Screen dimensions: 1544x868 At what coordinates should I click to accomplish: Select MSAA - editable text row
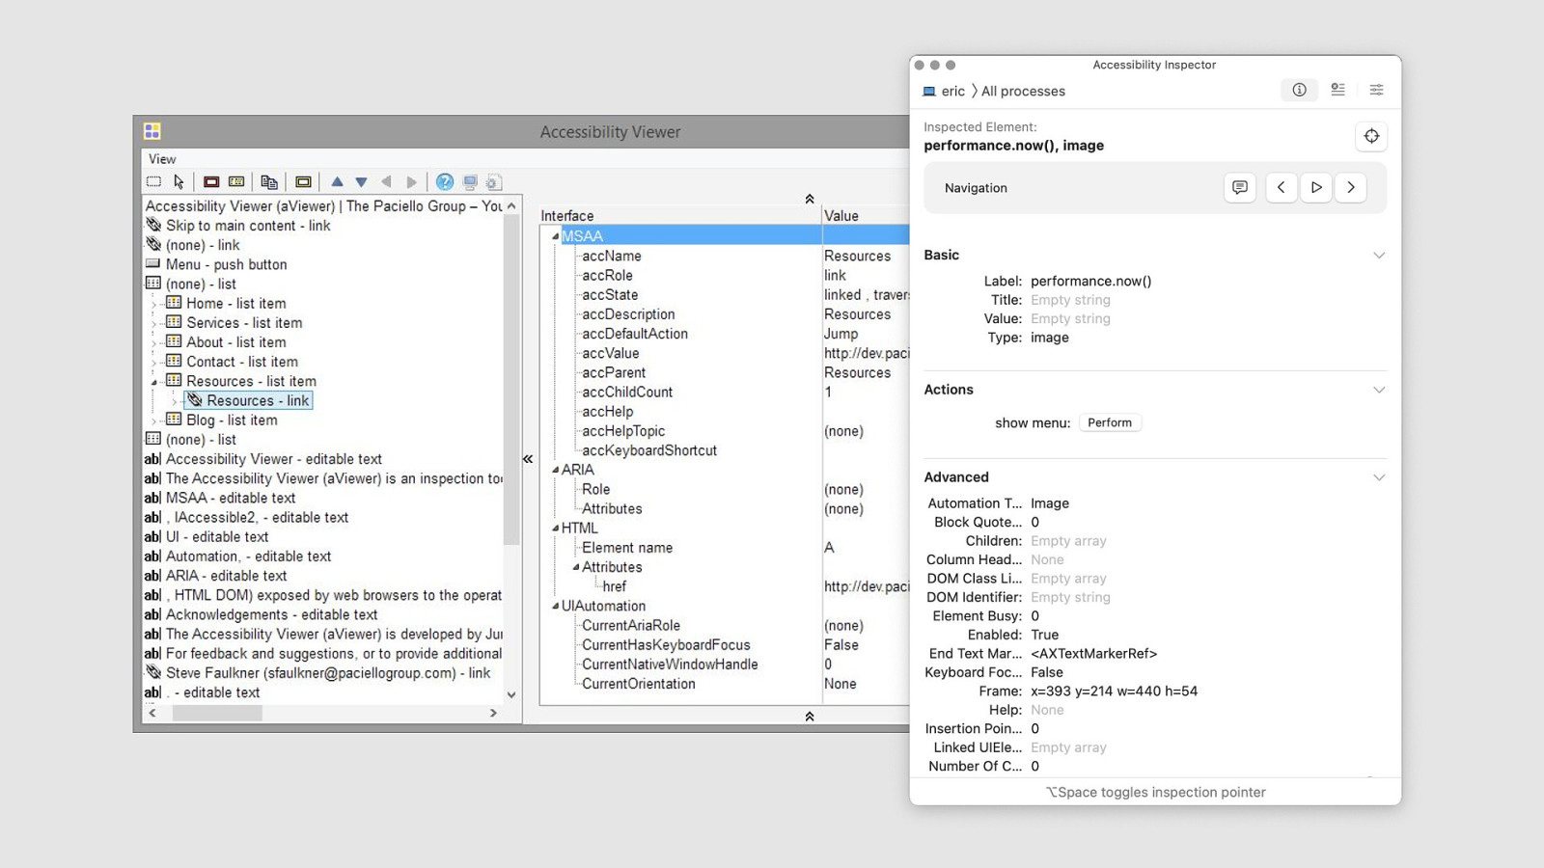click(231, 498)
